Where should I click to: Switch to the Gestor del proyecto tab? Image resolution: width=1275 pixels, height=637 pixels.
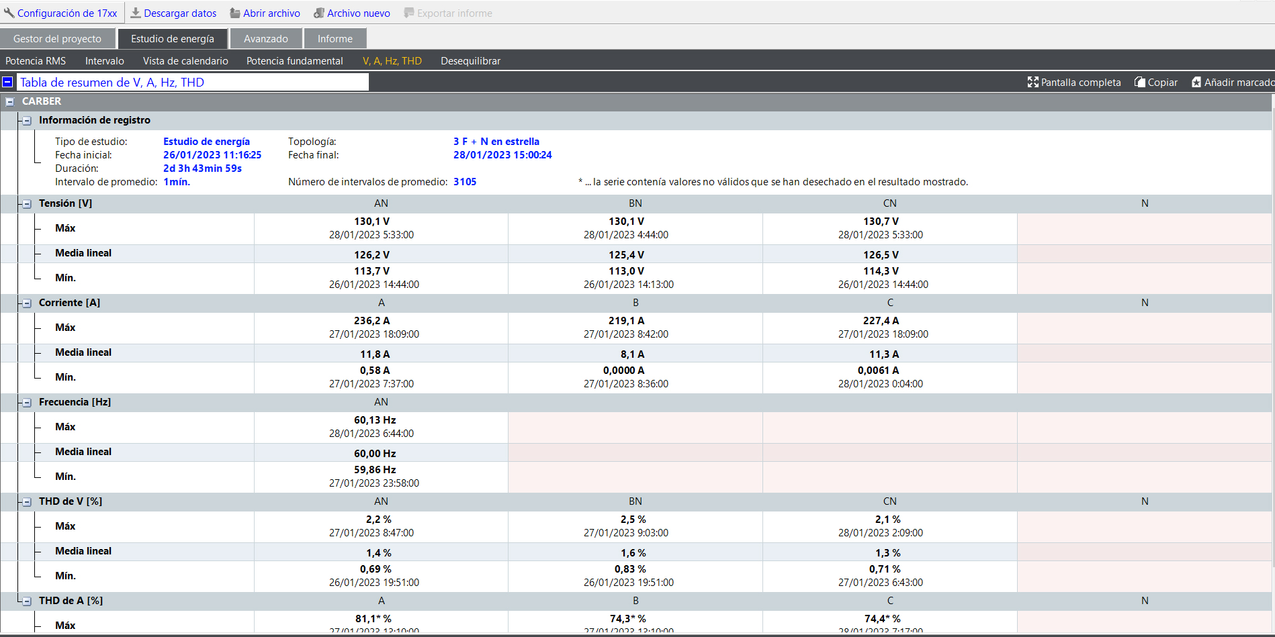tap(57, 39)
